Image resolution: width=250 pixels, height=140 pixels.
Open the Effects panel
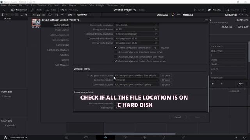36,10
